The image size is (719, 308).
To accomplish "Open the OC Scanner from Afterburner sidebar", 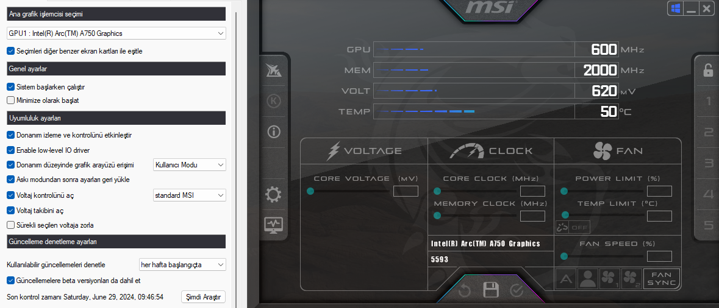I will [x=274, y=71].
